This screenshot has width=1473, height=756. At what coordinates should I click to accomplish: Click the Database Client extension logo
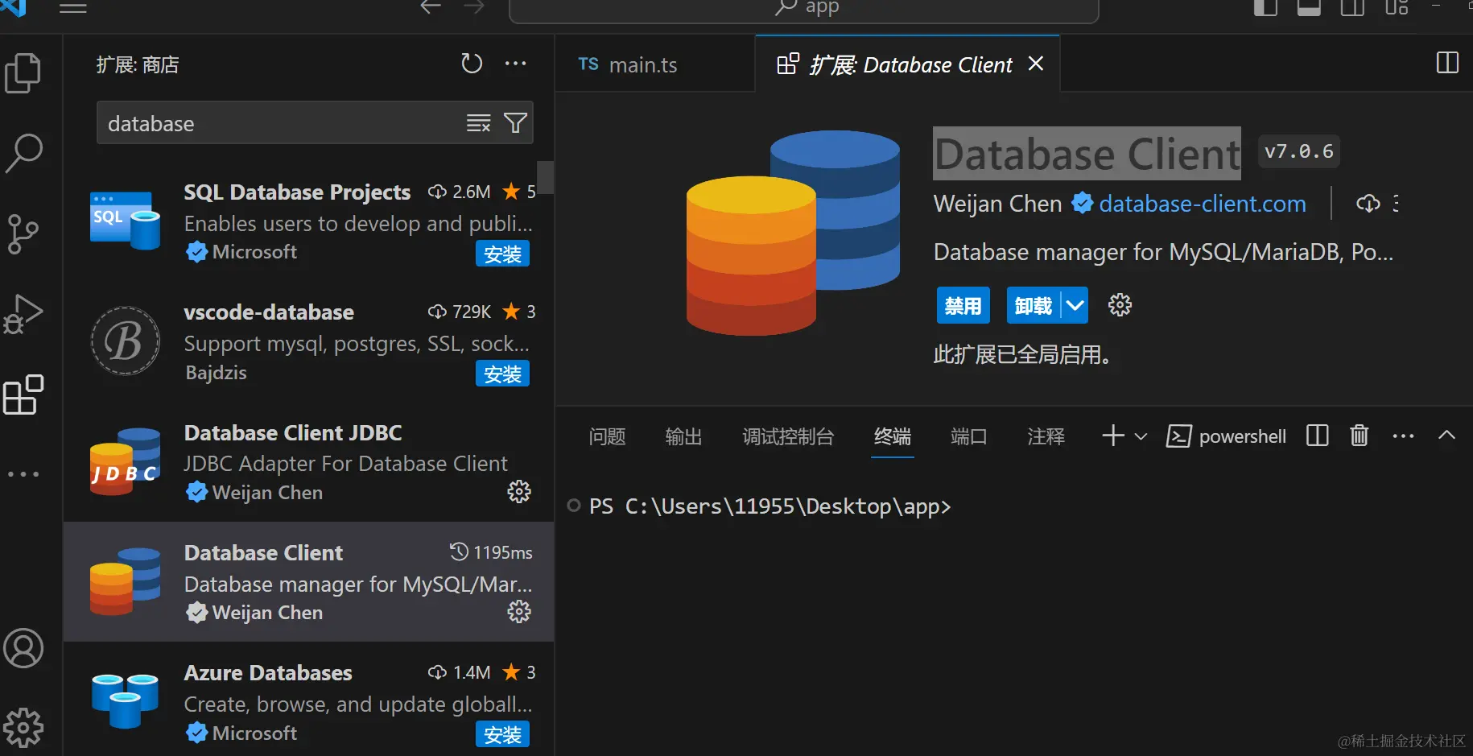pos(793,233)
